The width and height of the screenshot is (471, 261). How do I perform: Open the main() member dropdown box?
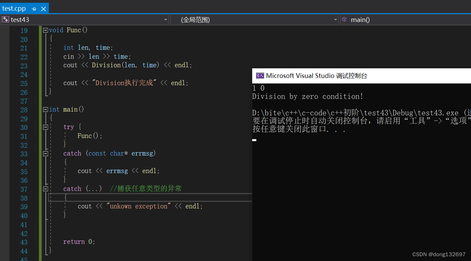pyautogui.click(x=406, y=20)
